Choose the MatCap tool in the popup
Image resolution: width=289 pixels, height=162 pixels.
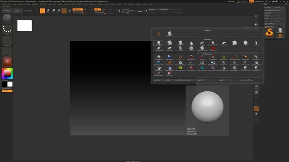coord(170,74)
